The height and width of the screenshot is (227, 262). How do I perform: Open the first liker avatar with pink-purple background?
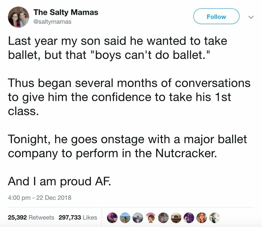click(112, 218)
